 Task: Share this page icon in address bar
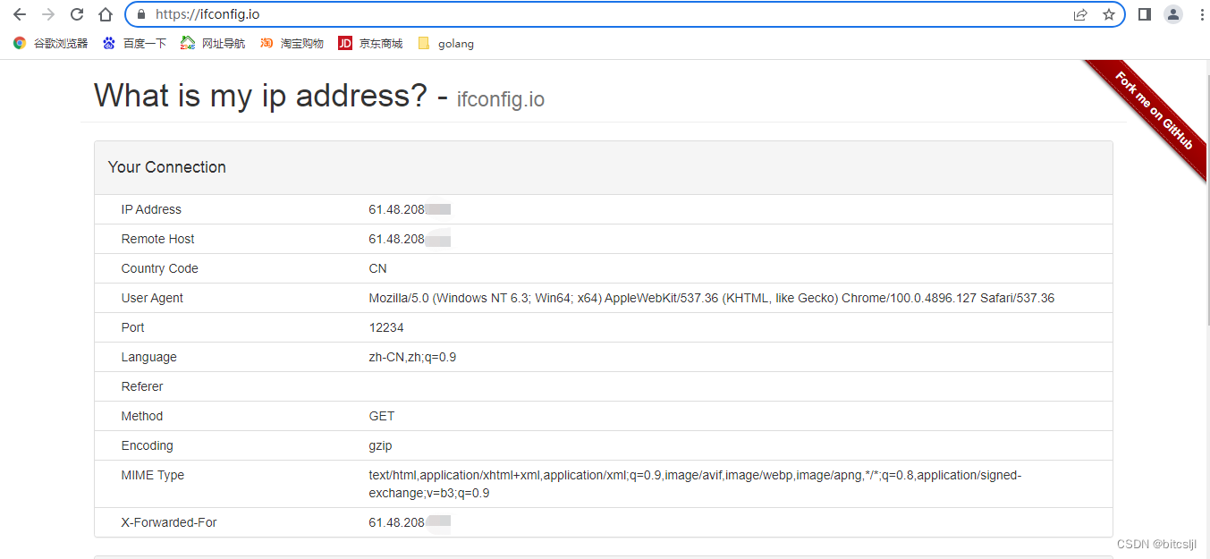pos(1080,14)
